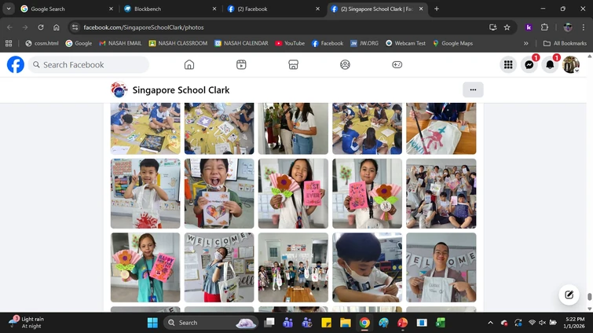
Task: Reload the current page
Action: 41,27
